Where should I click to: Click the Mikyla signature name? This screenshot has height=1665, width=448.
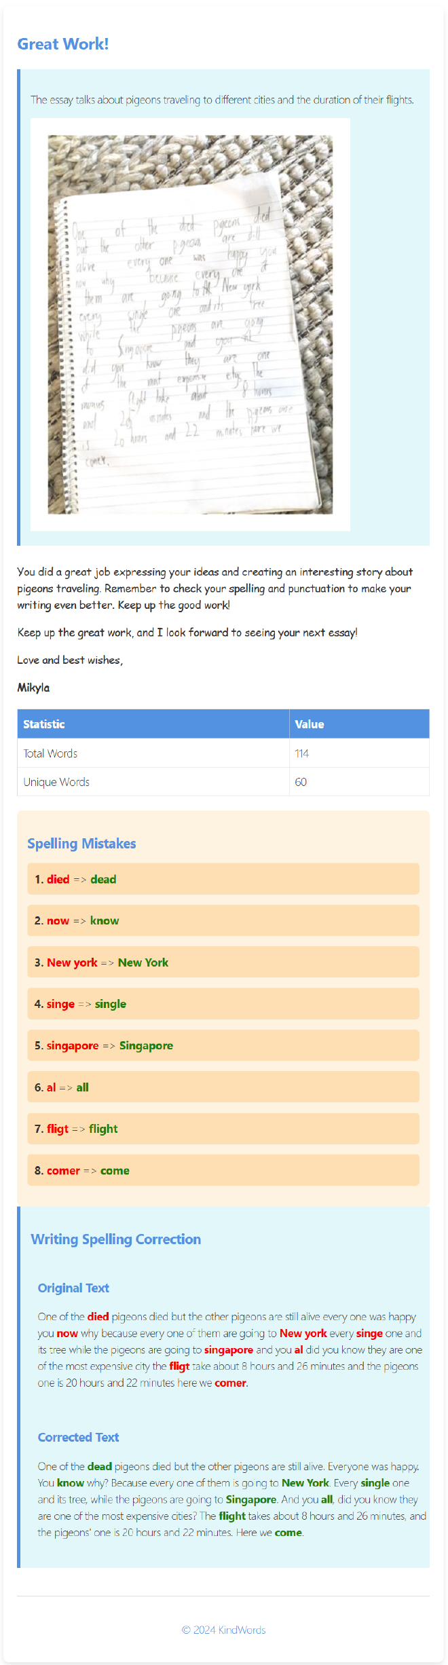click(x=33, y=688)
